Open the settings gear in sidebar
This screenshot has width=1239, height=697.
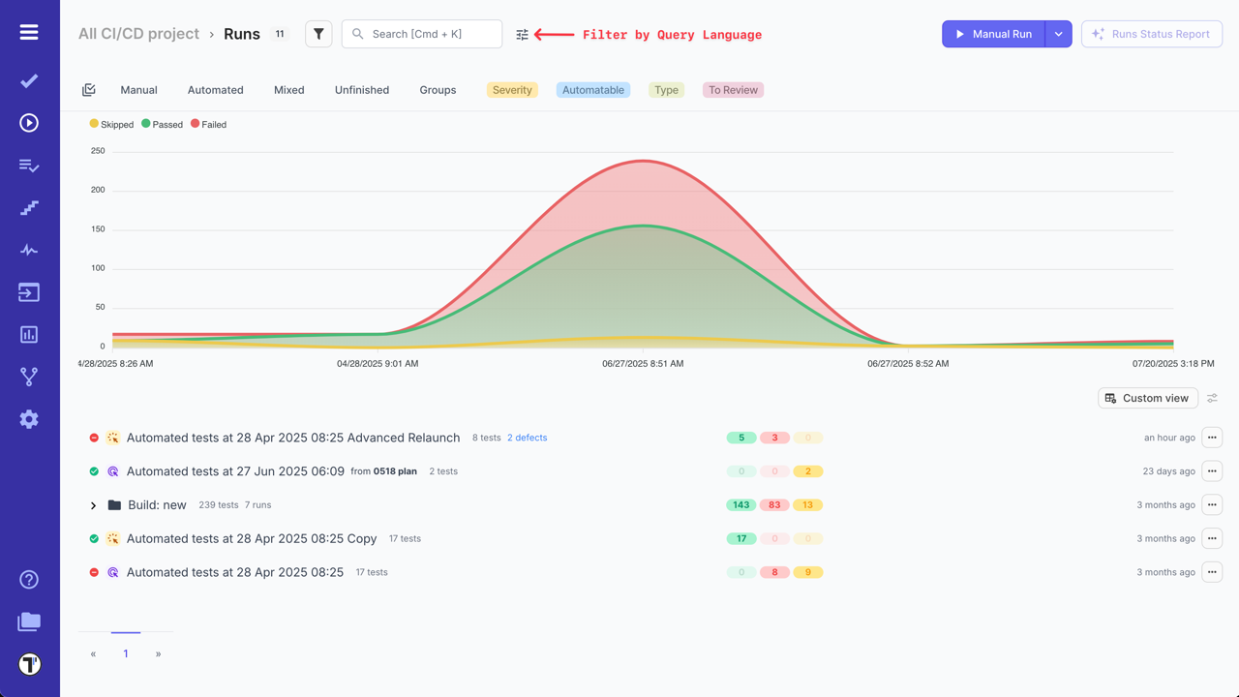point(28,418)
